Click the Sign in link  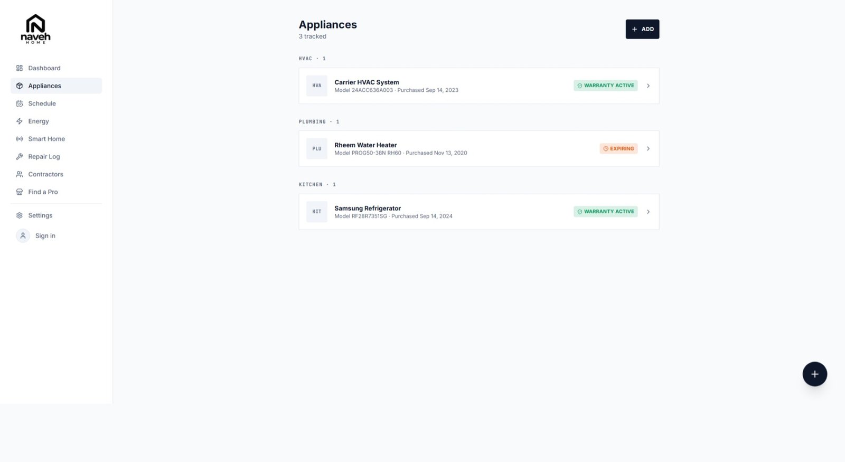[45, 236]
